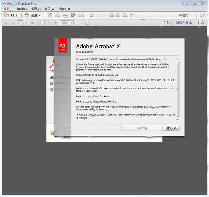Click the previous page up arrow icon
Viewport: 209px width, 197px height.
click(6, 23)
